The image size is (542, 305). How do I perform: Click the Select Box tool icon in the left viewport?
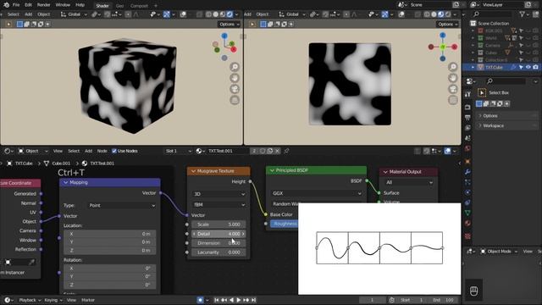click(x=8, y=24)
